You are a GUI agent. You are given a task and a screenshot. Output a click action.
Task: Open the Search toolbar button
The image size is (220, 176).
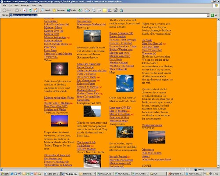(45, 10)
